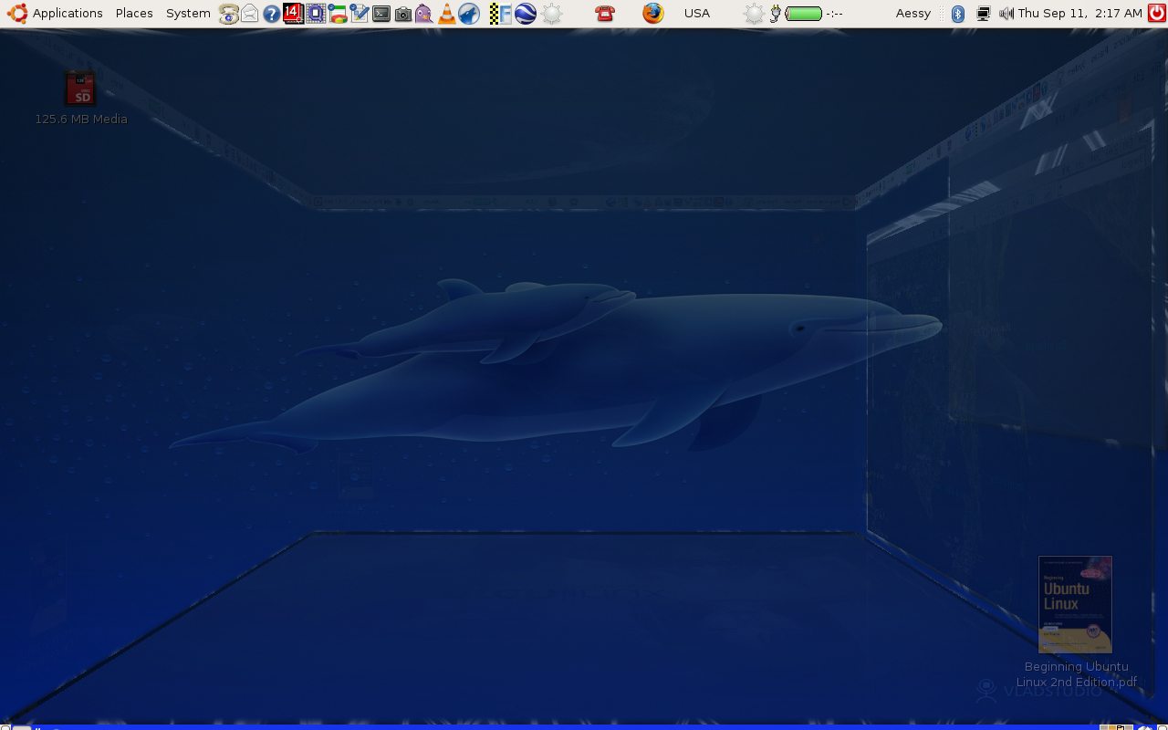This screenshot has height=730, width=1168.
Task: Launch the Terminal icon
Action: click(381, 14)
